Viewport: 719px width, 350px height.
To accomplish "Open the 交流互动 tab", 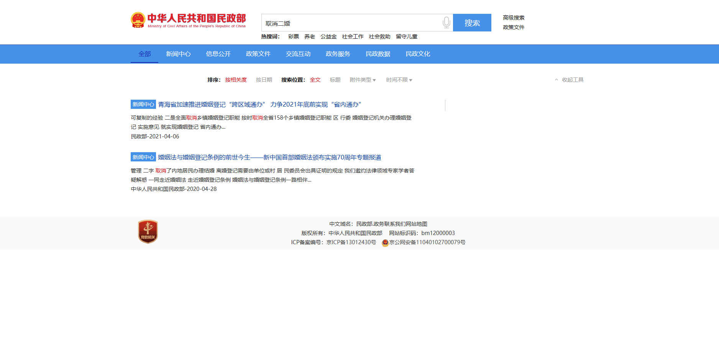I will [x=298, y=54].
